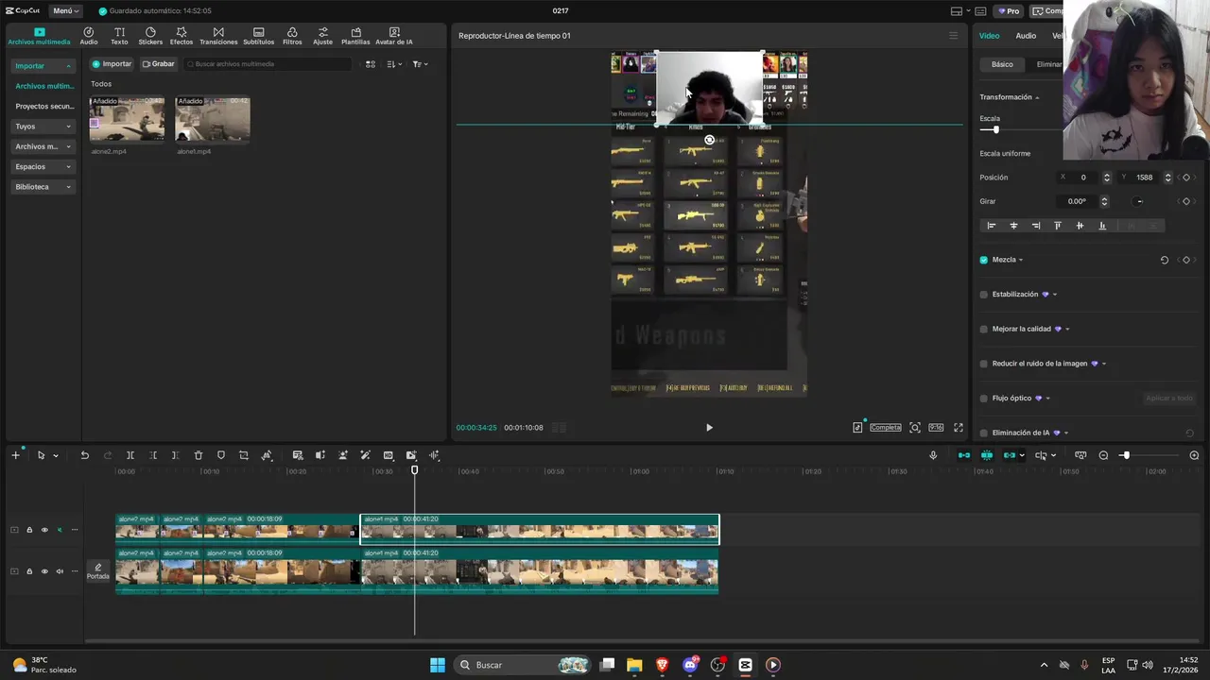Delete the selected clip with trash icon
The image size is (1210, 680).
coord(199,455)
